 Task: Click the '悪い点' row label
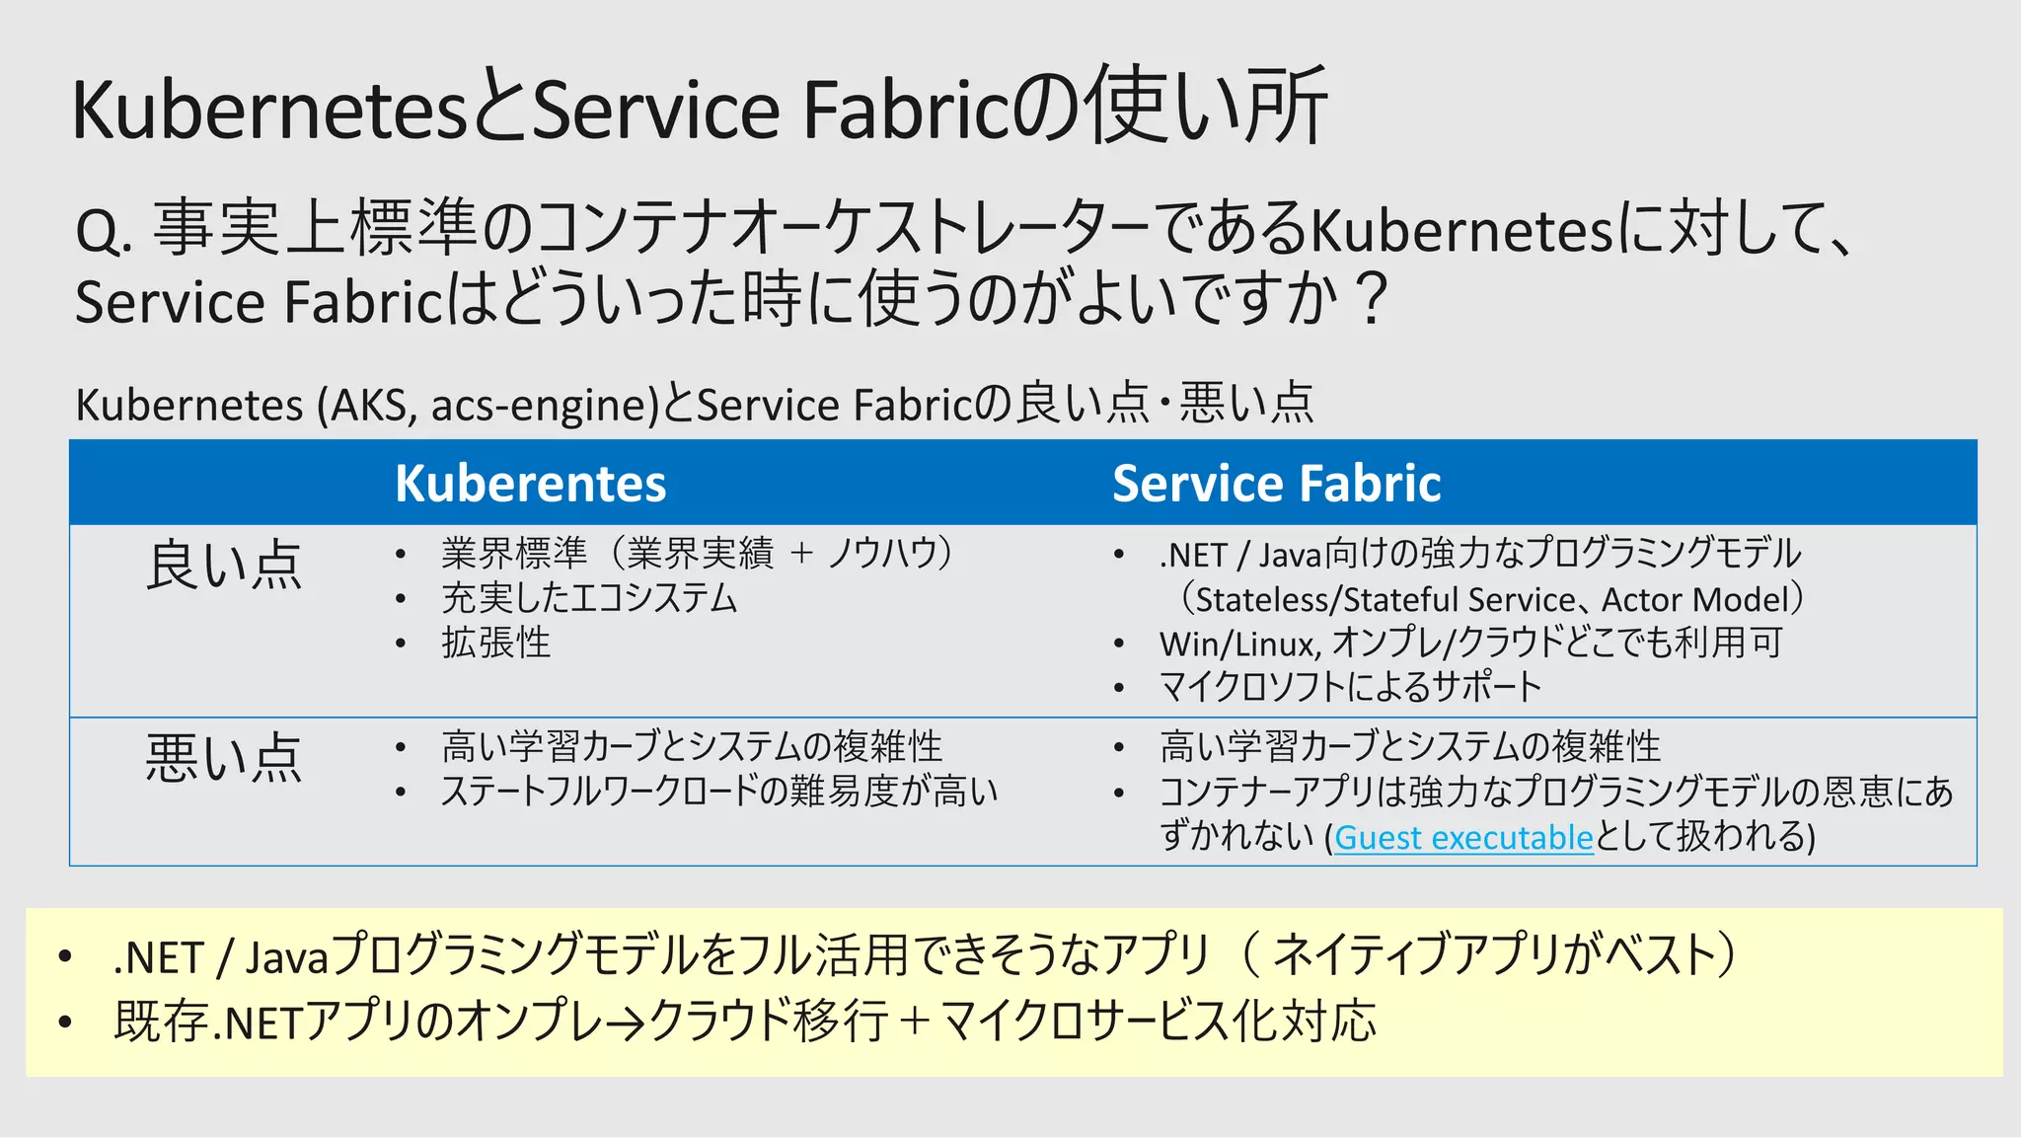(x=224, y=758)
